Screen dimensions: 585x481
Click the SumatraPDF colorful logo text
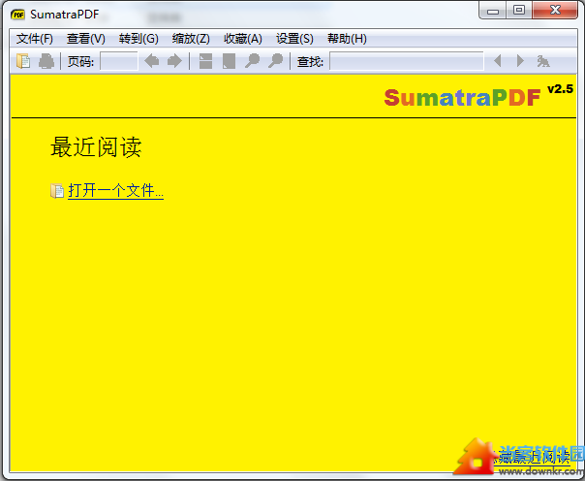462,97
